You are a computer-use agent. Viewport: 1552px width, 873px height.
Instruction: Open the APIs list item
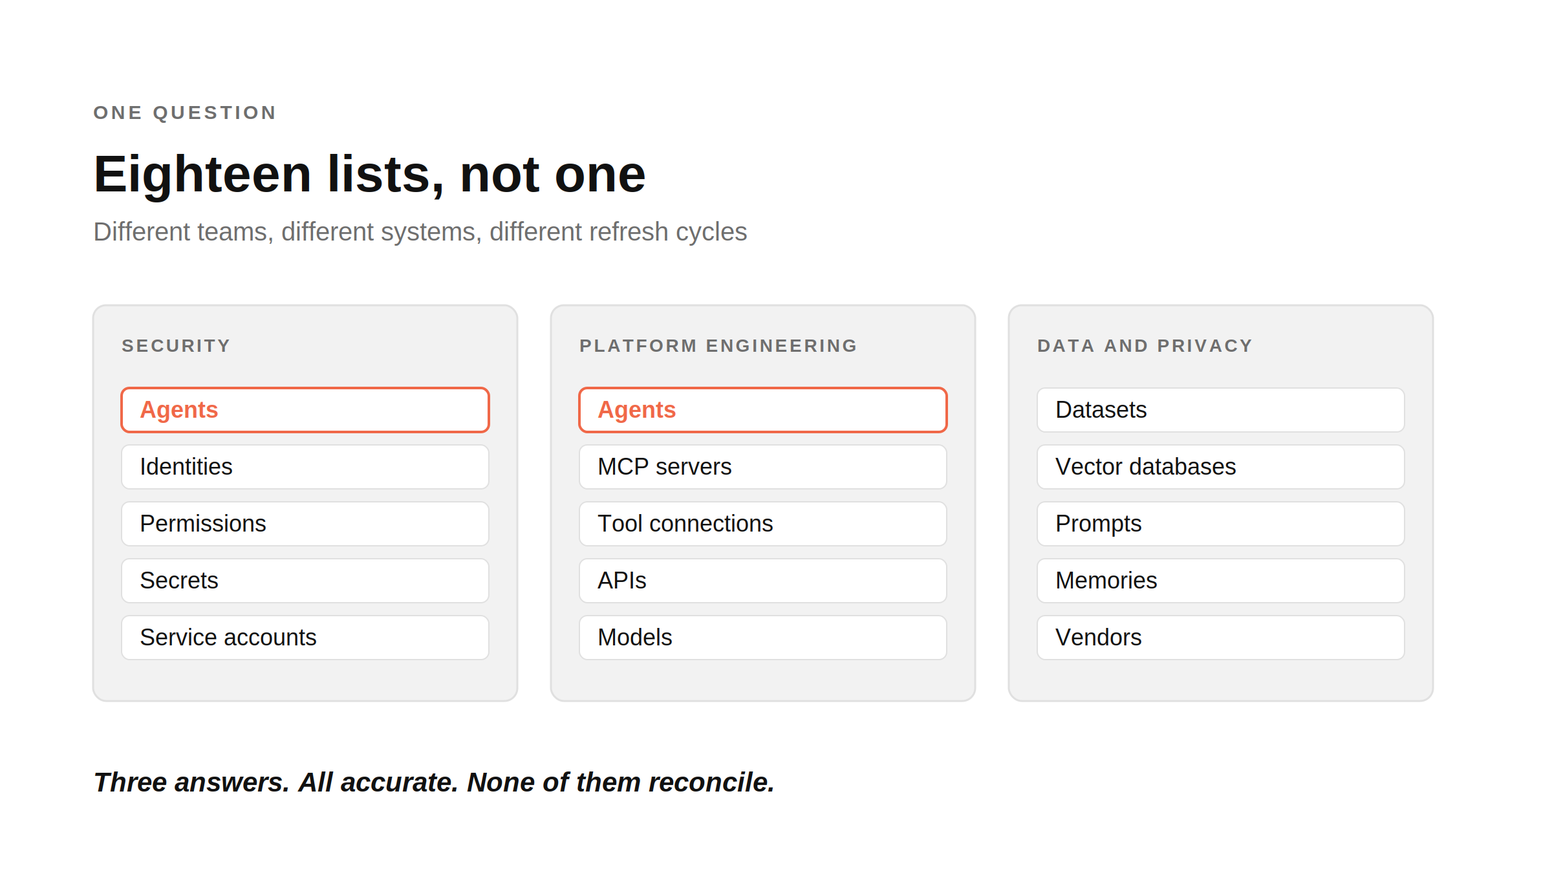tap(762, 581)
